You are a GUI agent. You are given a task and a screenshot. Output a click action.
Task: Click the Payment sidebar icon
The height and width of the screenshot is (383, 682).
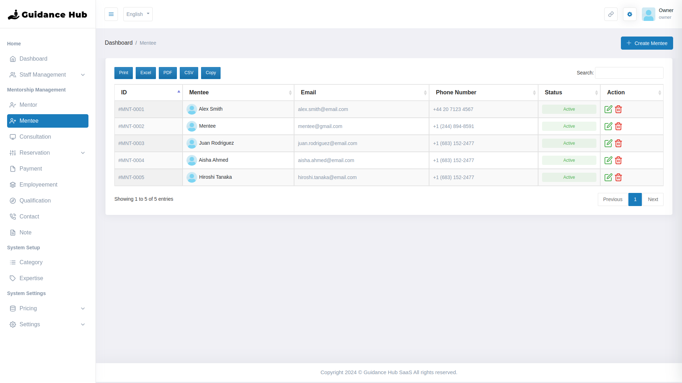click(13, 168)
